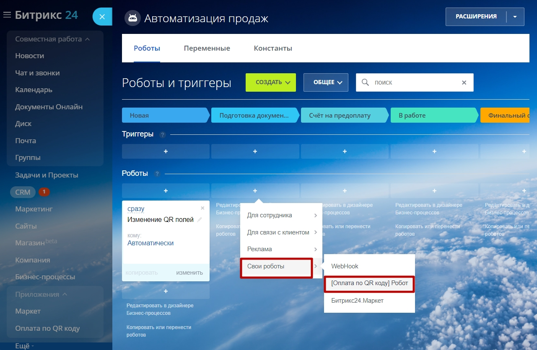Image resolution: width=537 pixels, height=350 pixels.
Task: Select Битрикс24.Маркет from the submenu
Action: click(x=369, y=301)
